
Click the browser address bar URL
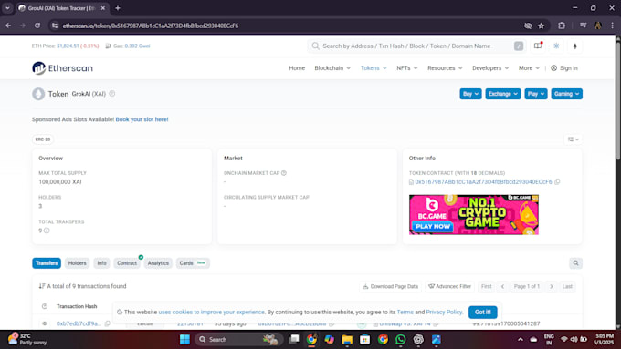click(151, 26)
